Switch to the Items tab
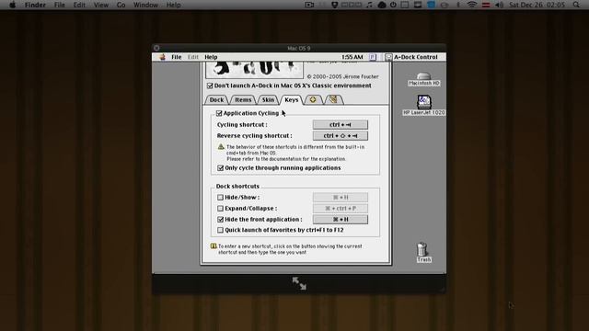Viewport: 589px width, 331px height. coord(243,100)
